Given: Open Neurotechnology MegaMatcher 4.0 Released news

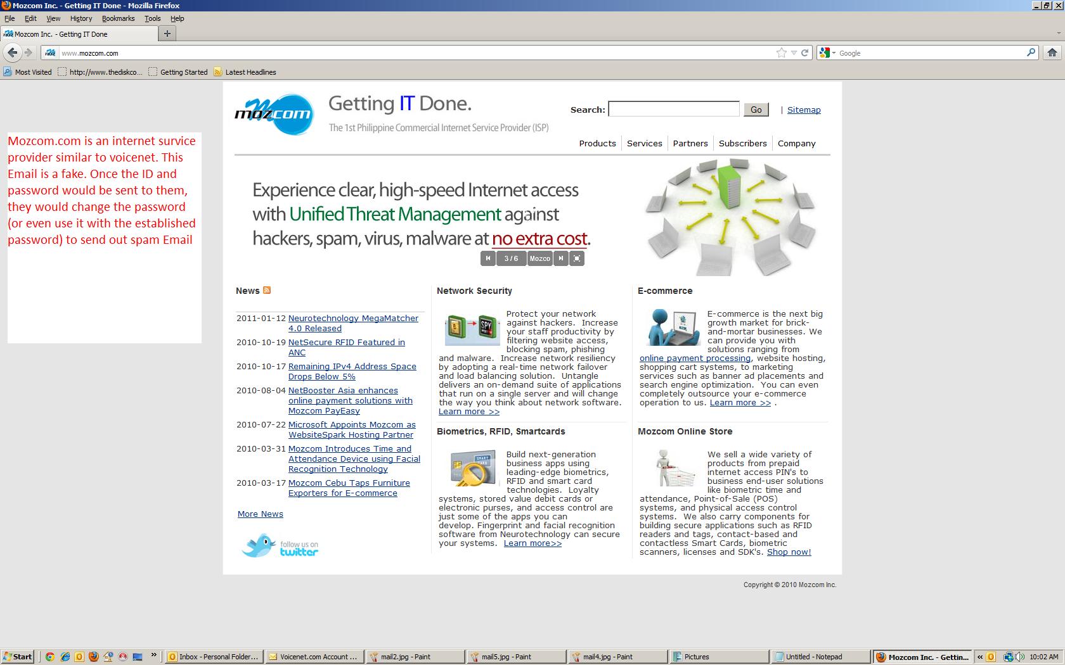Looking at the screenshot, I should click(x=353, y=323).
